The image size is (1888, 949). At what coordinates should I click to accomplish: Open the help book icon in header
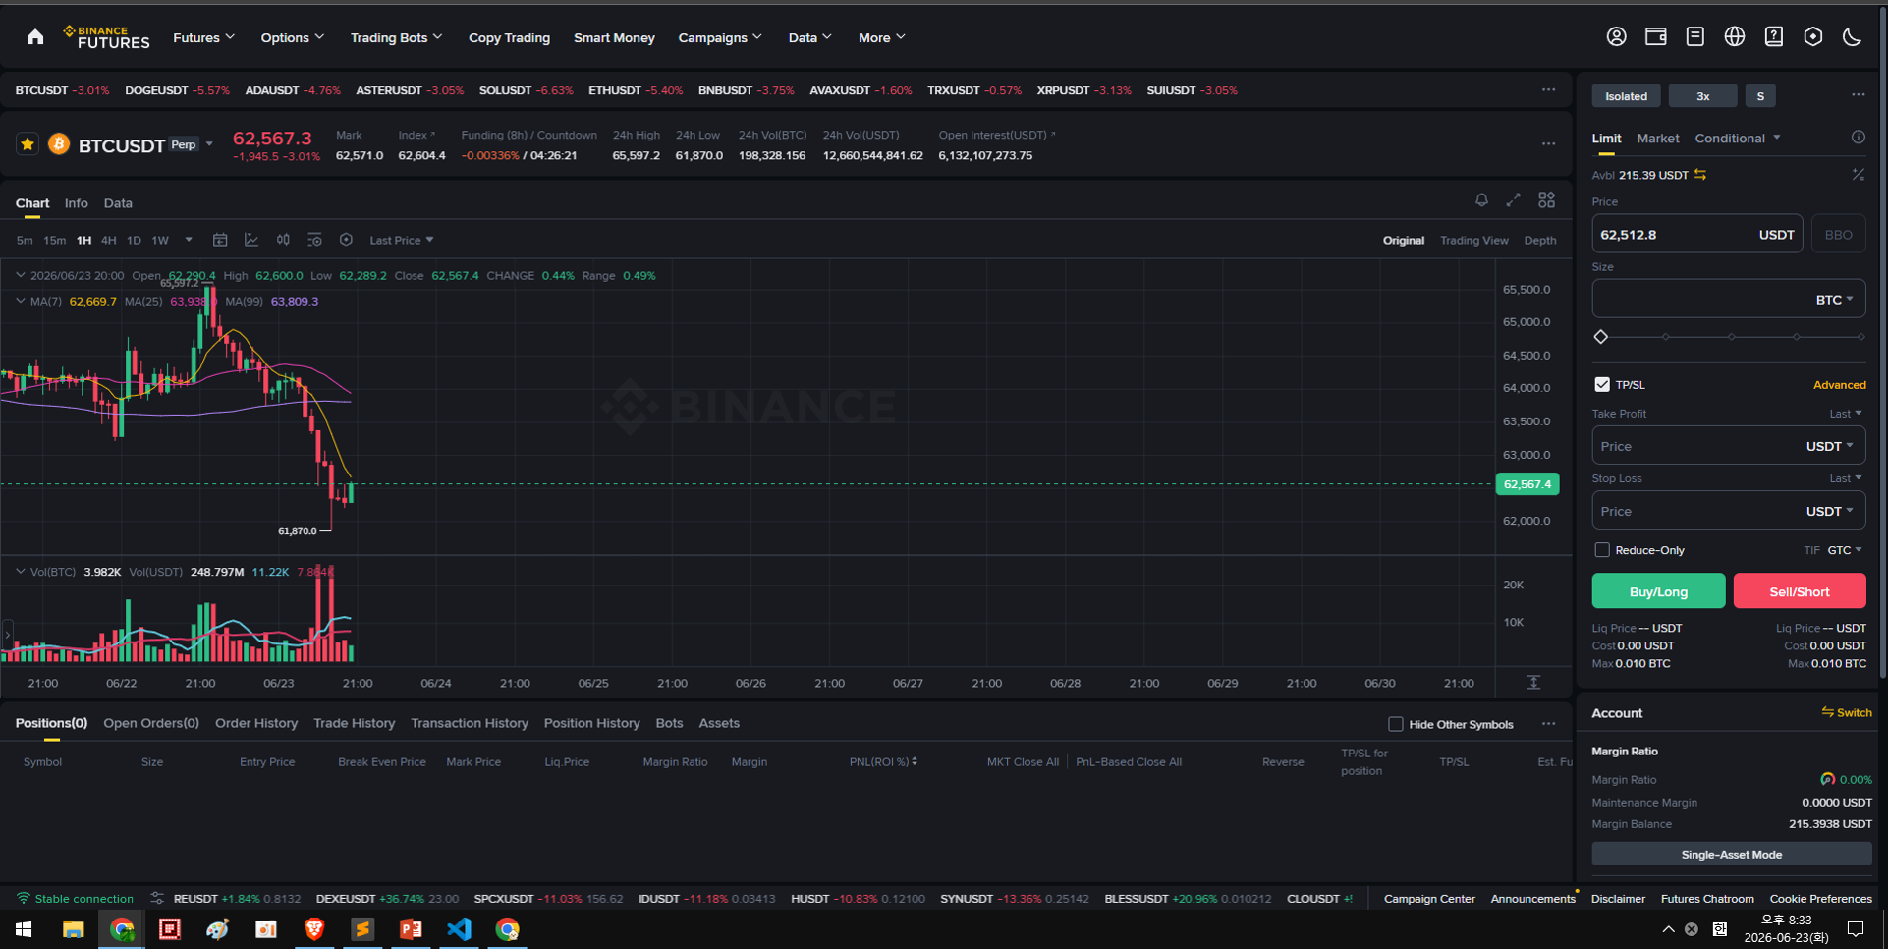coord(1773,37)
